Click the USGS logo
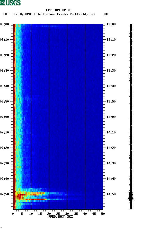 pyautogui.click(x=10, y=3)
